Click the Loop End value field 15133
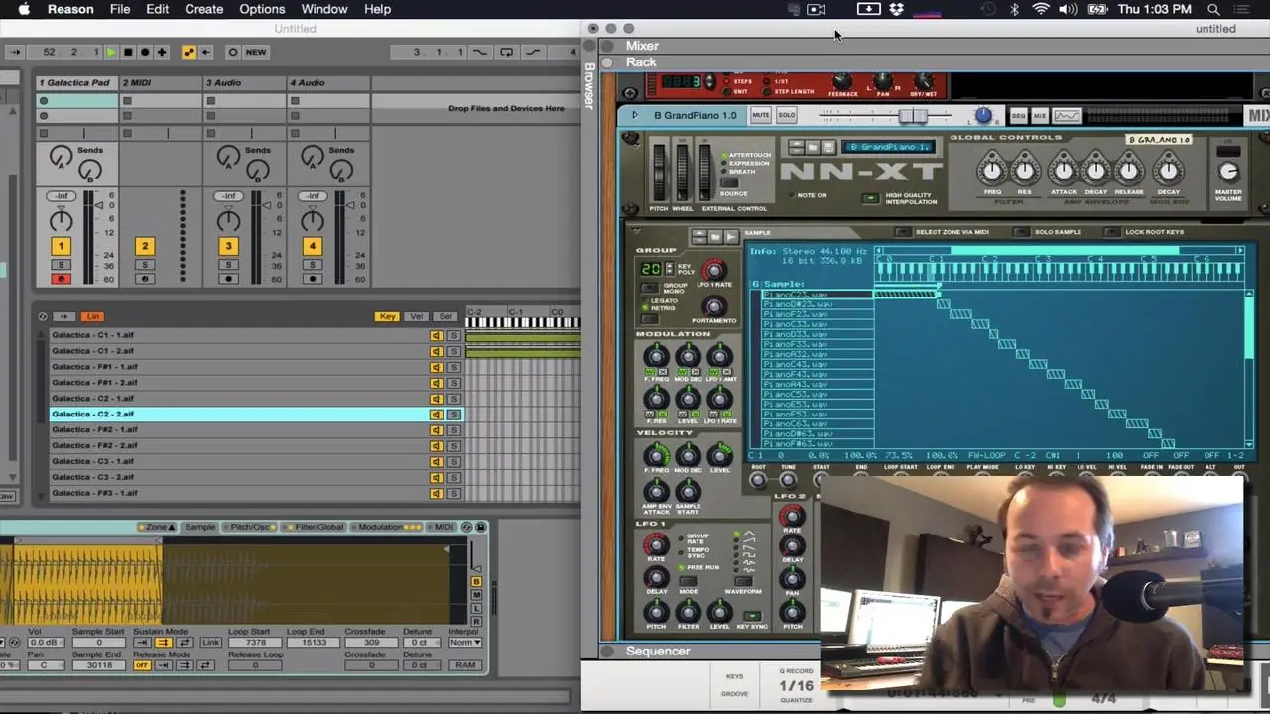Image resolution: width=1270 pixels, height=714 pixels. pyautogui.click(x=314, y=643)
